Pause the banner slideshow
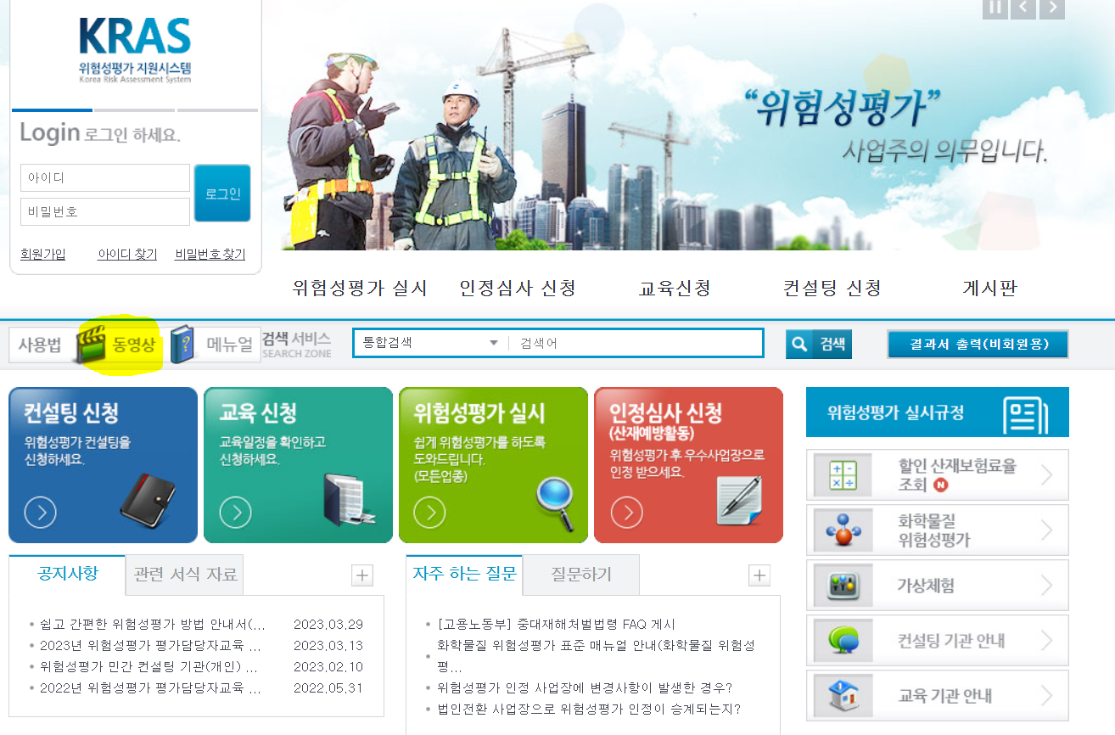This screenshot has width=1115, height=735. [995, 8]
